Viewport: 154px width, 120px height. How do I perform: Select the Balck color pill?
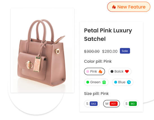pos(120,72)
